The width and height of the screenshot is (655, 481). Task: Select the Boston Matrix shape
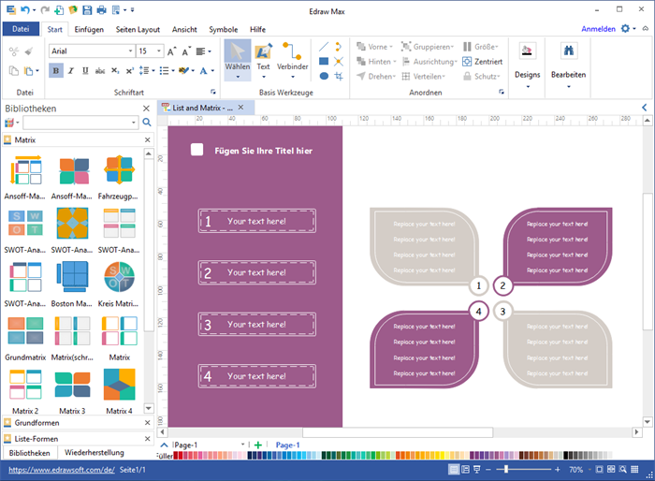point(73,278)
